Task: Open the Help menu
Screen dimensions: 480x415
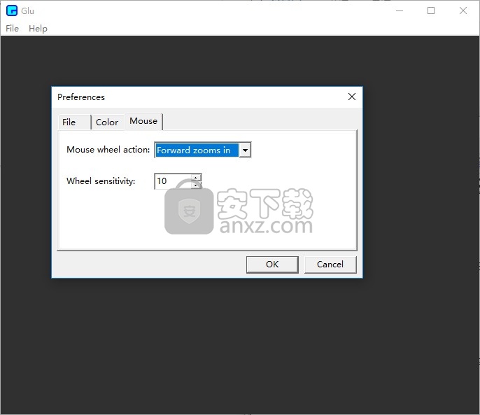Action: coord(38,29)
